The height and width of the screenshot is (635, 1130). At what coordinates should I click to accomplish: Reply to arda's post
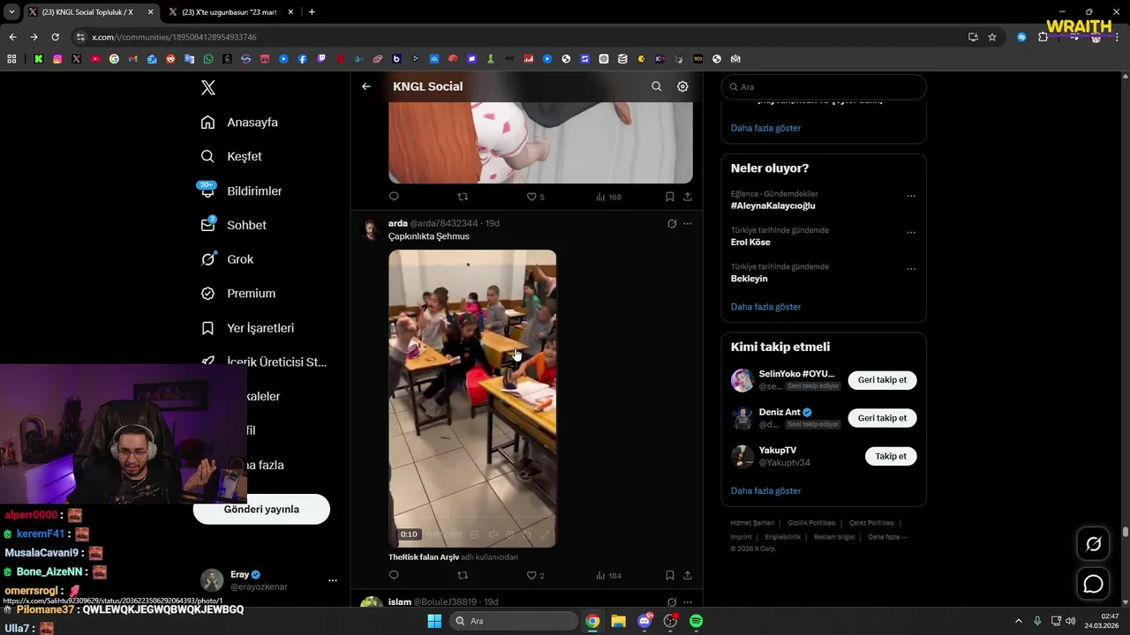[x=394, y=575]
